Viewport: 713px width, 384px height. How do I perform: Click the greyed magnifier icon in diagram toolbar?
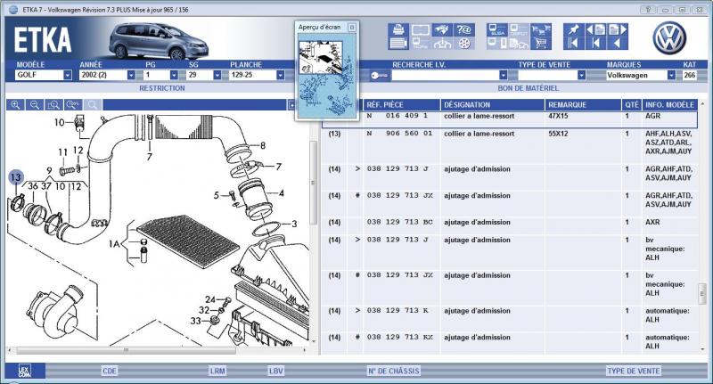[x=93, y=105]
